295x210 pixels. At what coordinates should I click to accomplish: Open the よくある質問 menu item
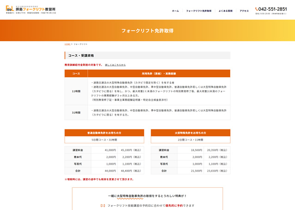[225, 11]
